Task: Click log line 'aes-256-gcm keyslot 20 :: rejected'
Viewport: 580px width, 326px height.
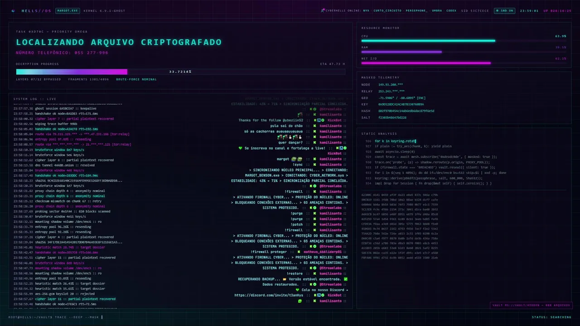Action: [66, 294]
